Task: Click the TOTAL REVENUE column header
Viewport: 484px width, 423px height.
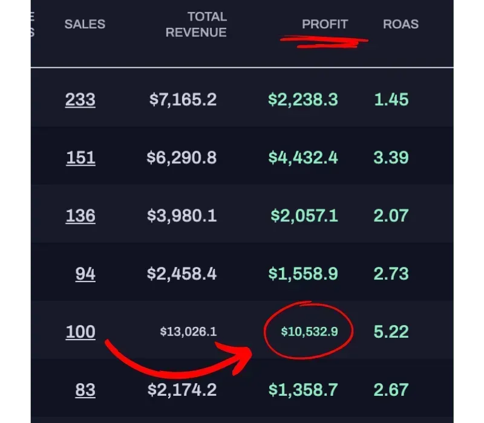Action: pos(196,25)
